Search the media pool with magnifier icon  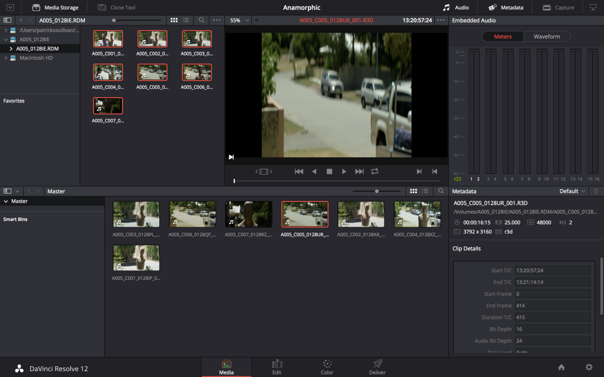tap(441, 191)
